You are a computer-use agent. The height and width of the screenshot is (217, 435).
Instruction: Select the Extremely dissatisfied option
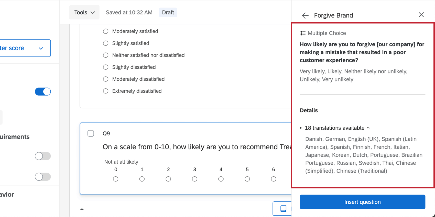pos(106,91)
